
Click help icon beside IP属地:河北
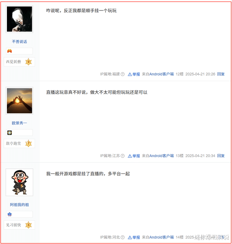[123, 237]
